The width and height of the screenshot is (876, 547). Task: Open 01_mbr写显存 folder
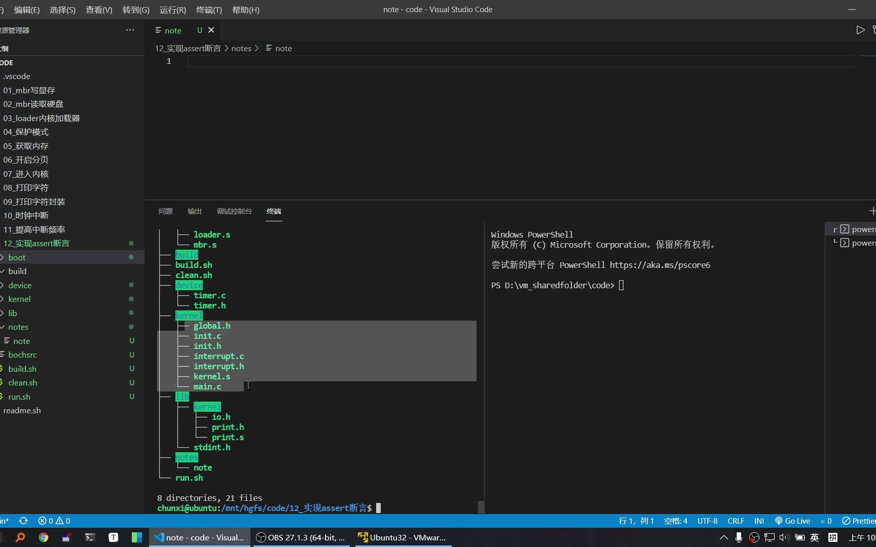point(72,90)
